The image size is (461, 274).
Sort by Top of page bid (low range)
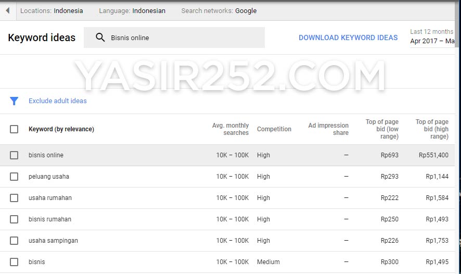coord(382,129)
